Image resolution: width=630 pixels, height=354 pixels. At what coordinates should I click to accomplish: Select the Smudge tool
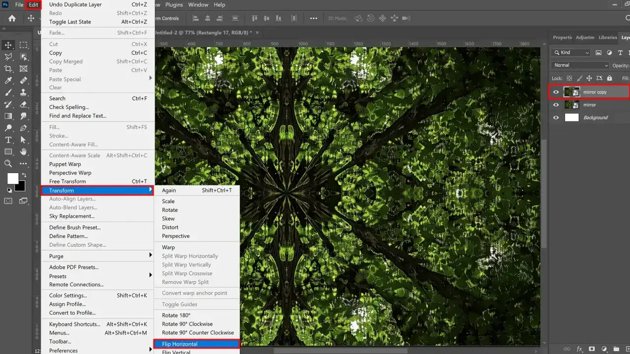pos(23,116)
